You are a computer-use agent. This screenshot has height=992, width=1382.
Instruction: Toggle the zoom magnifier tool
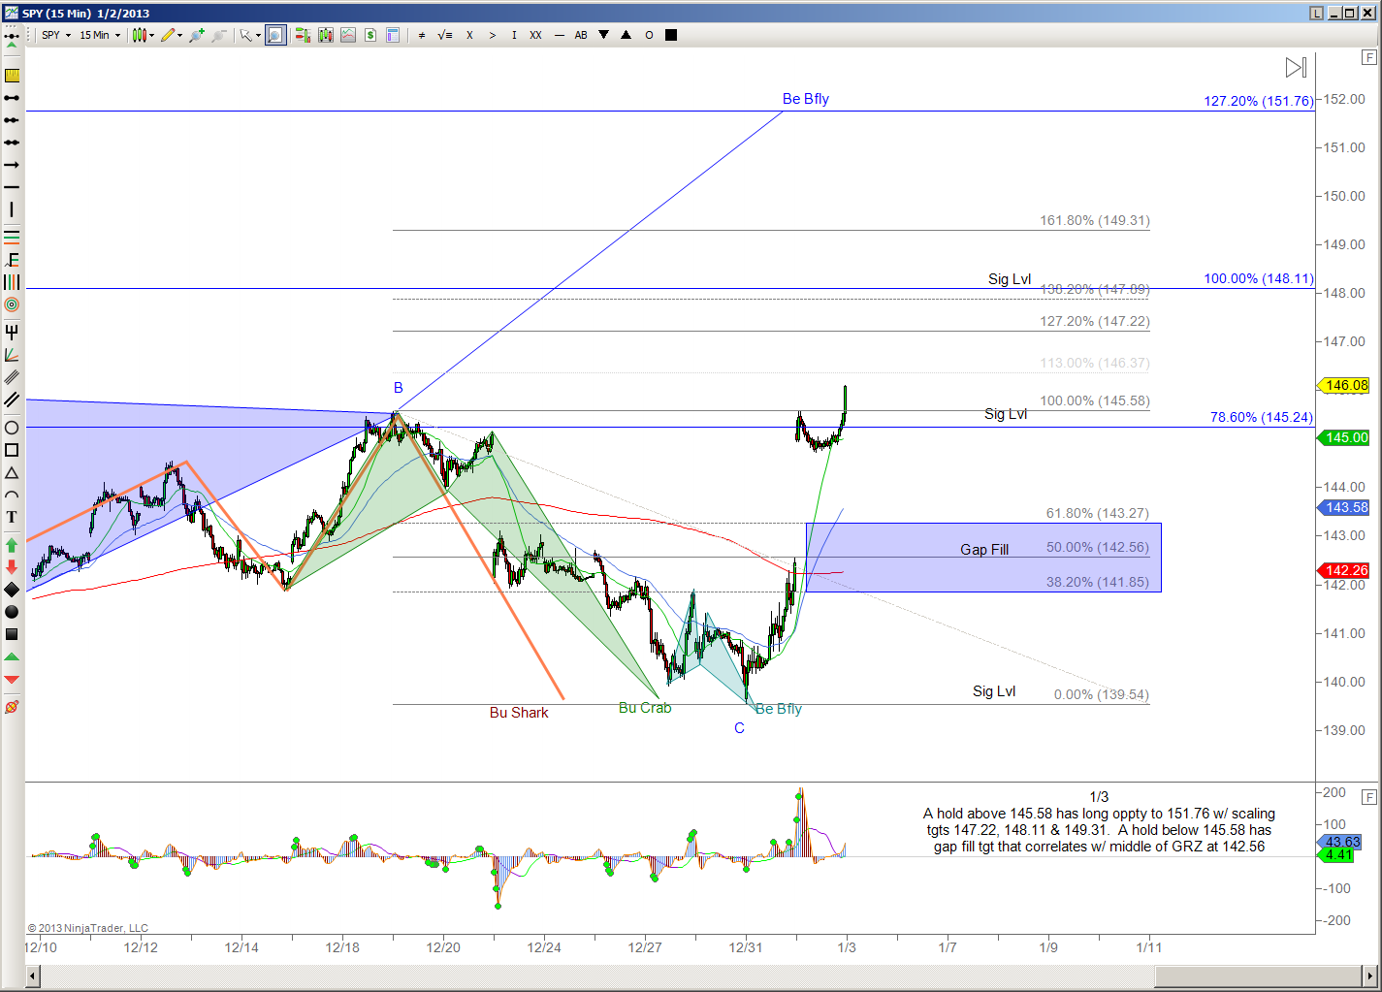(x=275, y=35)
